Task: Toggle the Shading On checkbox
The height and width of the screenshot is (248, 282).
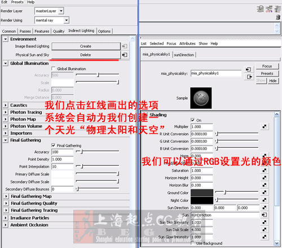Action: 193,120
